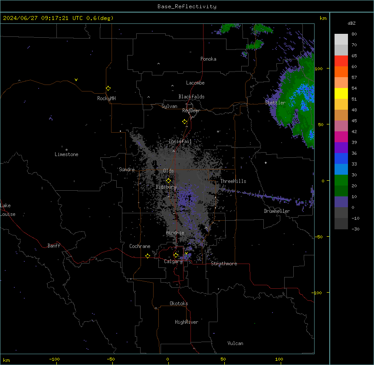Pick the orange swatch between 60 and 57
The image size is (374, 365).
[x=341, y=72]
